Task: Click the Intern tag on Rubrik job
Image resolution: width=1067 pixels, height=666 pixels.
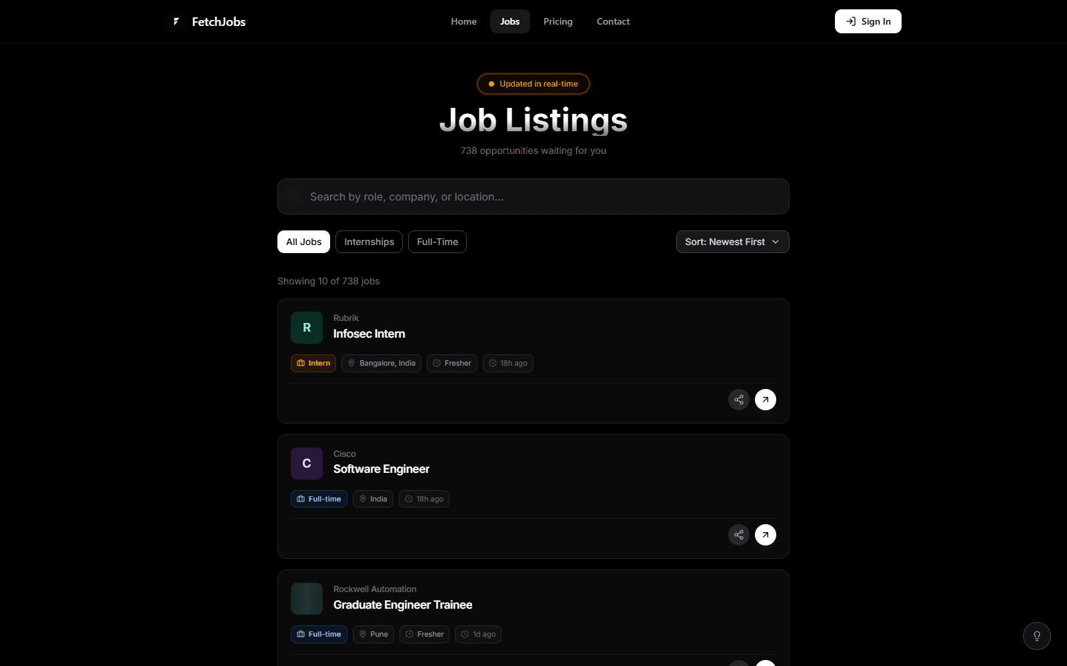Action: pyautogui.click(x=313, y=363)
